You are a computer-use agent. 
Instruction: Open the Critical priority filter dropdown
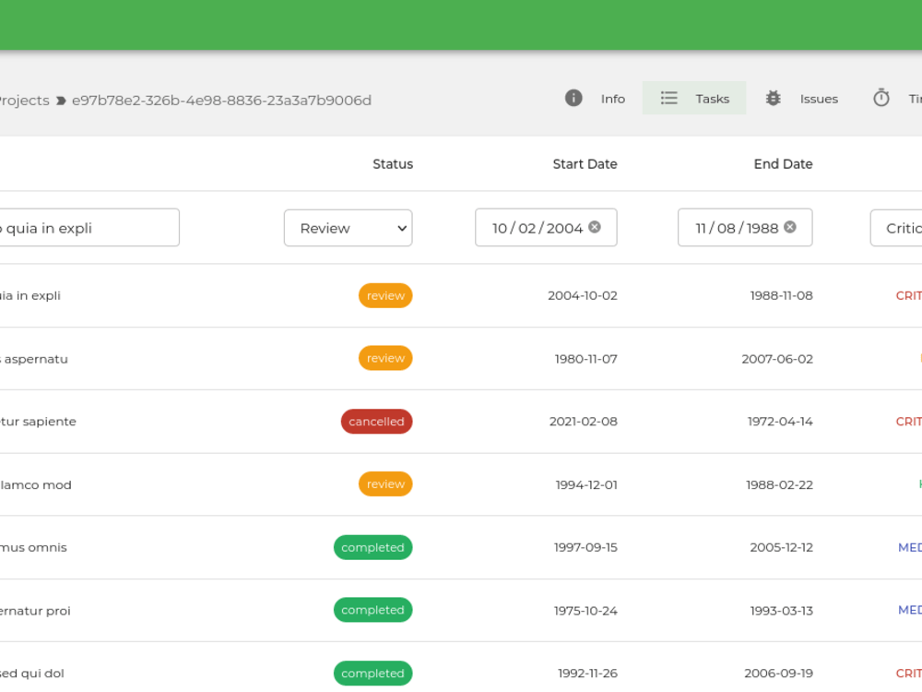coord(896,228)
